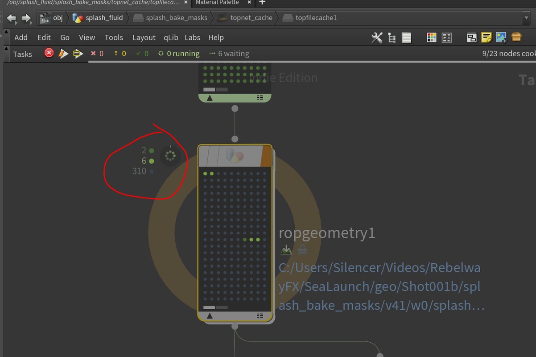Screen dimensions: 536x357
Task: Click the landscape badge icon under ropgeometry1
Action: pyautogui.click(x=286, y=250)
